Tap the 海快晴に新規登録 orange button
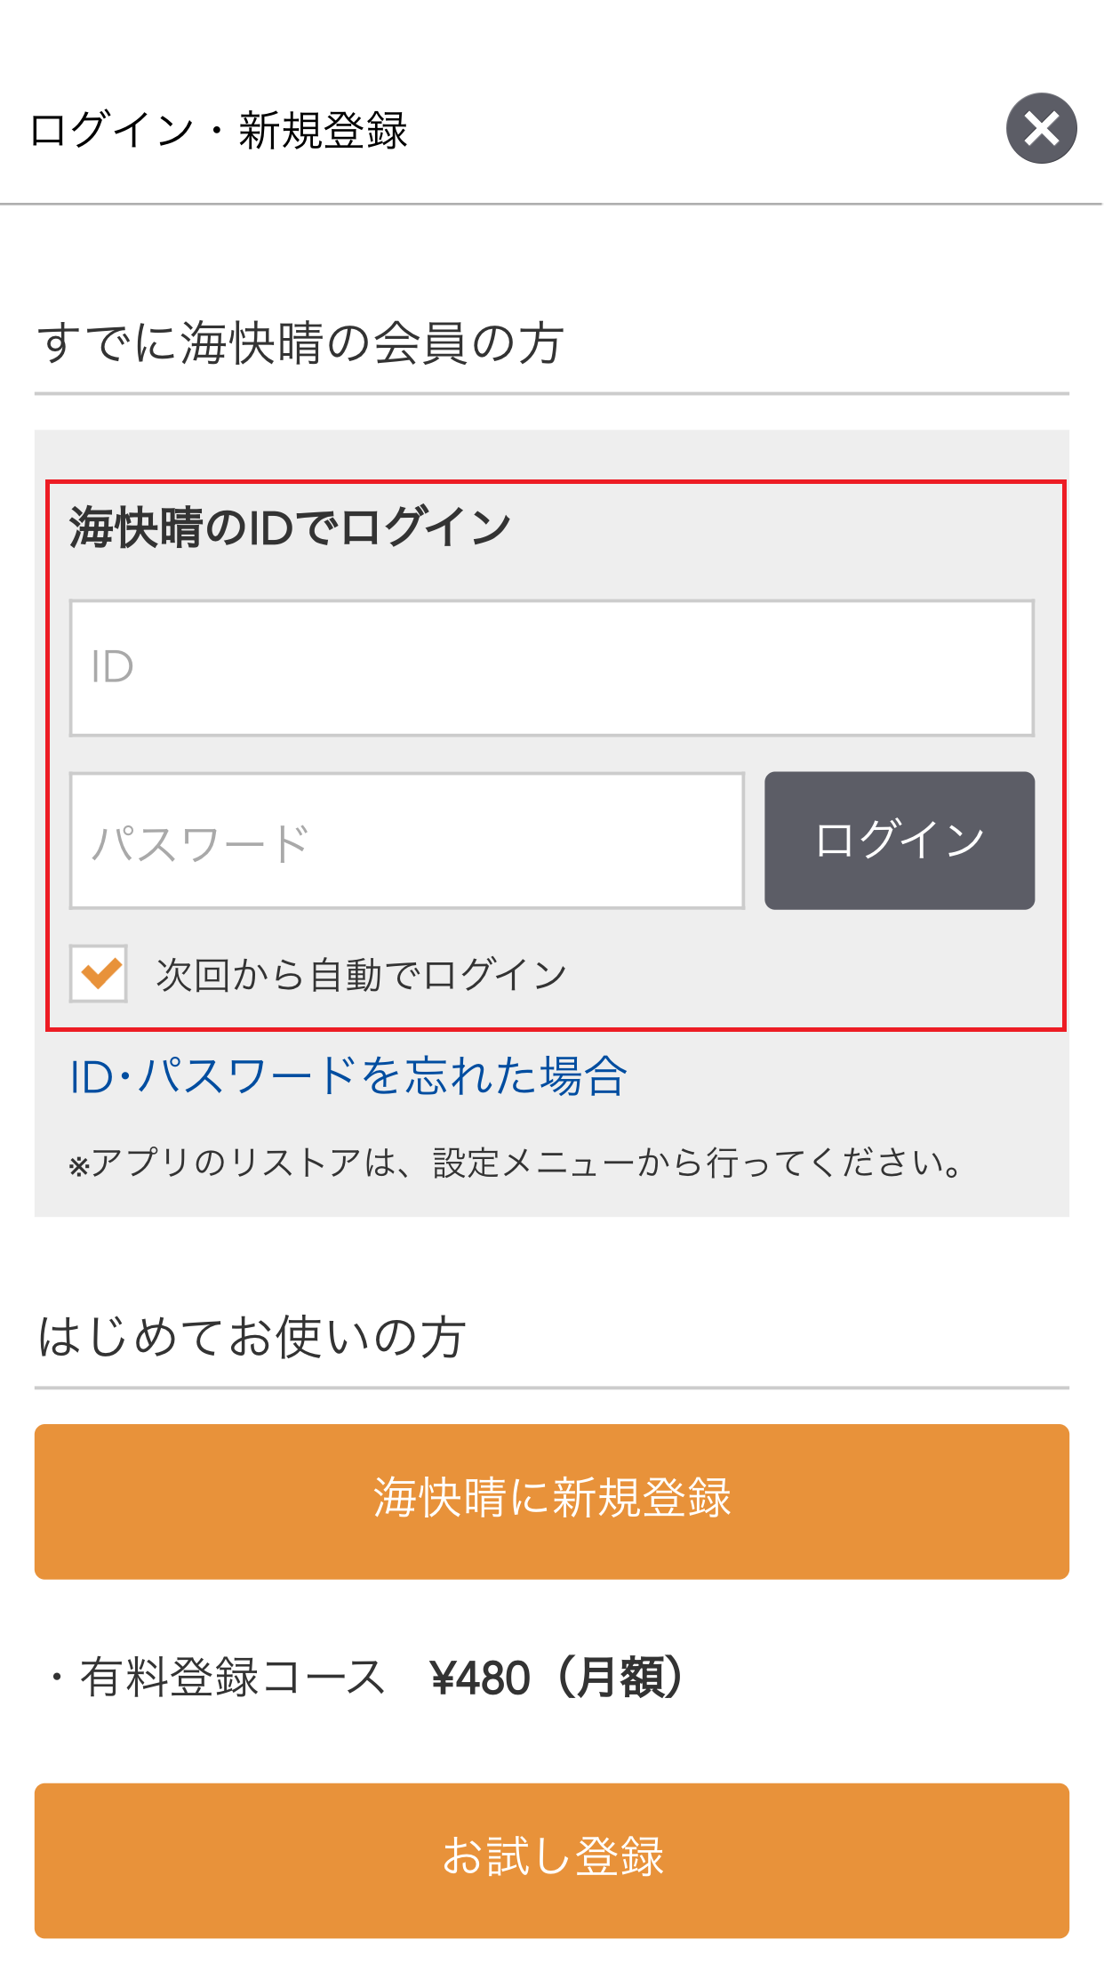This screenshot has height=1964, width=1104. [552, 1501]
